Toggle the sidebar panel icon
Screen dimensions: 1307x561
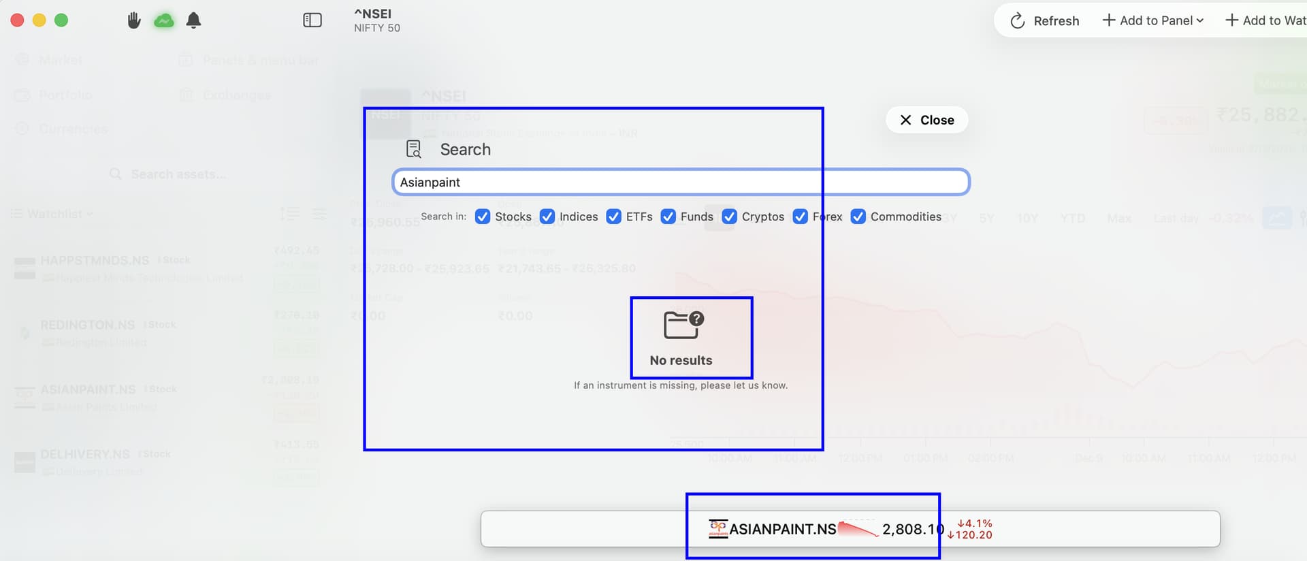tap(312, 20)
